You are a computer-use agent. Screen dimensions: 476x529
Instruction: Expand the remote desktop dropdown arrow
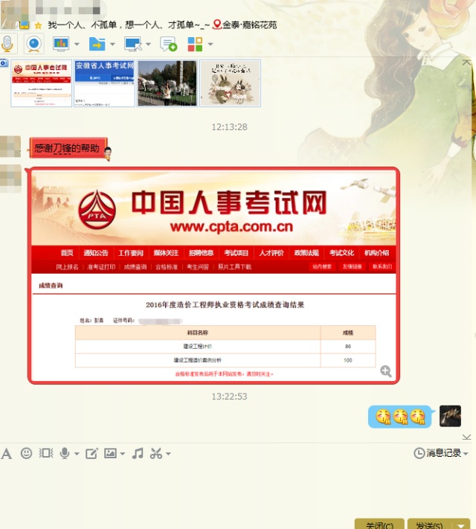(148, 44)
